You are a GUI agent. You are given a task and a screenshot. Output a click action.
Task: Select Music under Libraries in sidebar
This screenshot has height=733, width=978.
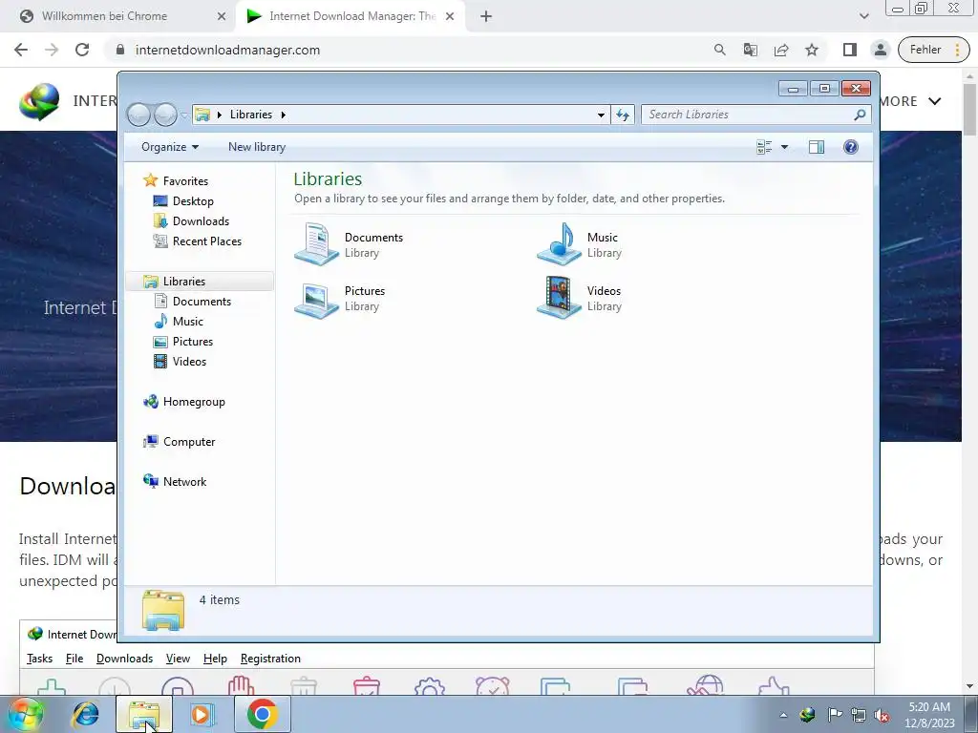point(188,321)
